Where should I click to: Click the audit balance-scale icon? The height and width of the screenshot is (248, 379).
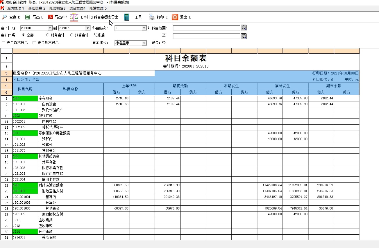pyautogui.click(x=74, y=17)
